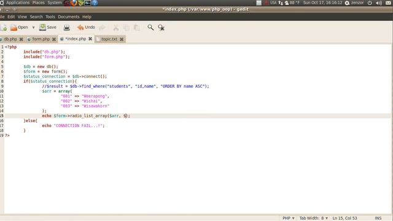Click the Ln 15, Col 53 status text

point(344,219)
